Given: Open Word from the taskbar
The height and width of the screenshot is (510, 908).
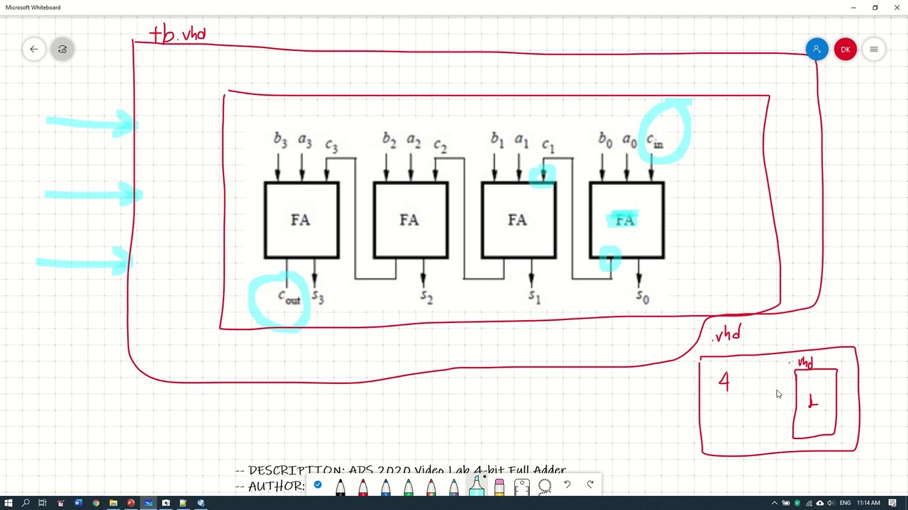Looking at the screenshot, I should point(78,503).
